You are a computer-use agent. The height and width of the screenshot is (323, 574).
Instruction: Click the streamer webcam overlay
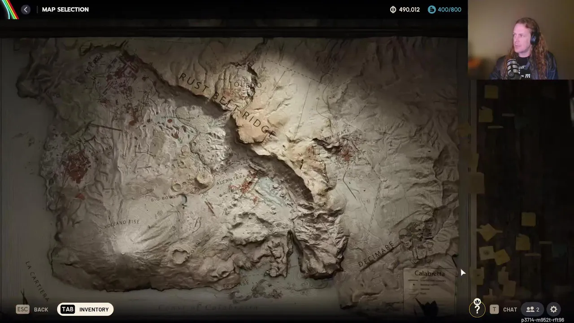[521, 40]
